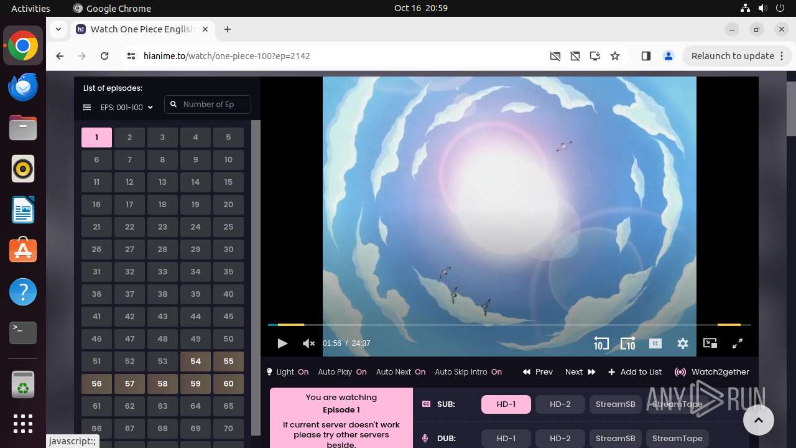Open the Chrome profile menu
Screen dimensions: 796x448
[x=669, y=56]
